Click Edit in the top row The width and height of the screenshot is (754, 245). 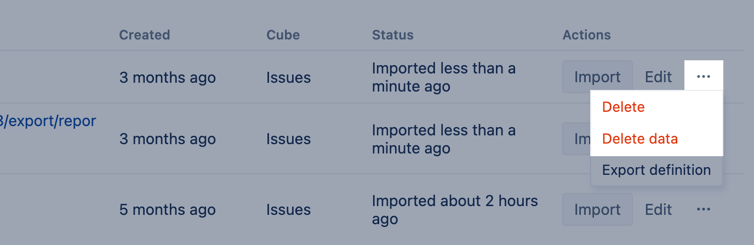click(x=658, y=77)
